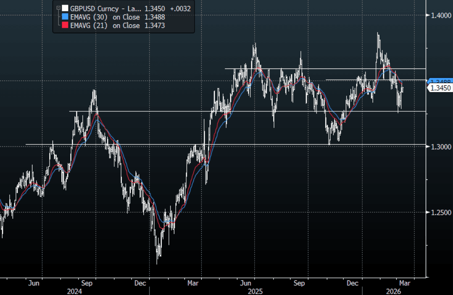Click the Jun 2025 month label
Image resolution: width=453 pixels, height=295 pixels.
pyautogui.click(x=245, y=283)
